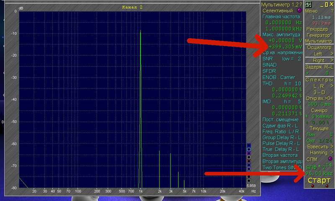This screenshot has height=201, width=335.
Task: Expand the L,R spectra selector
Action: coord(332,86)
